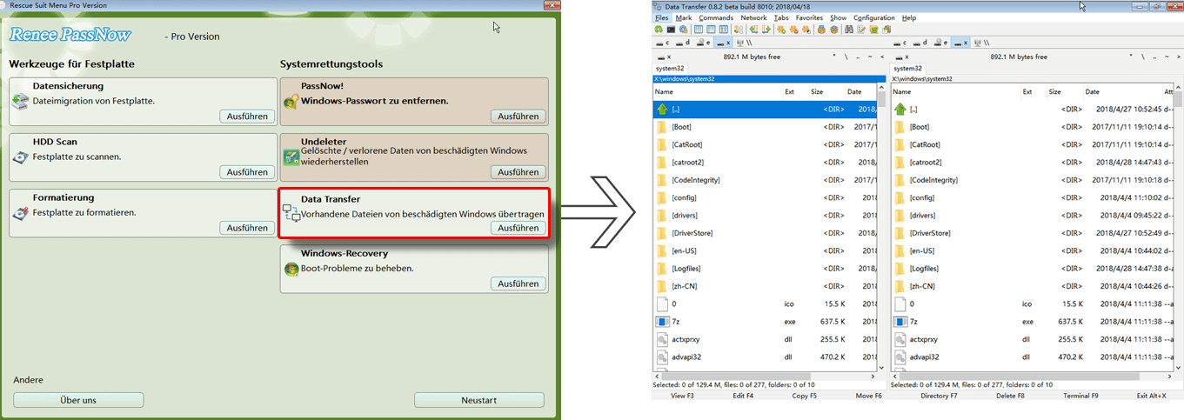Open the [DriverStore] folder in left panel

(x=689, y=233)
